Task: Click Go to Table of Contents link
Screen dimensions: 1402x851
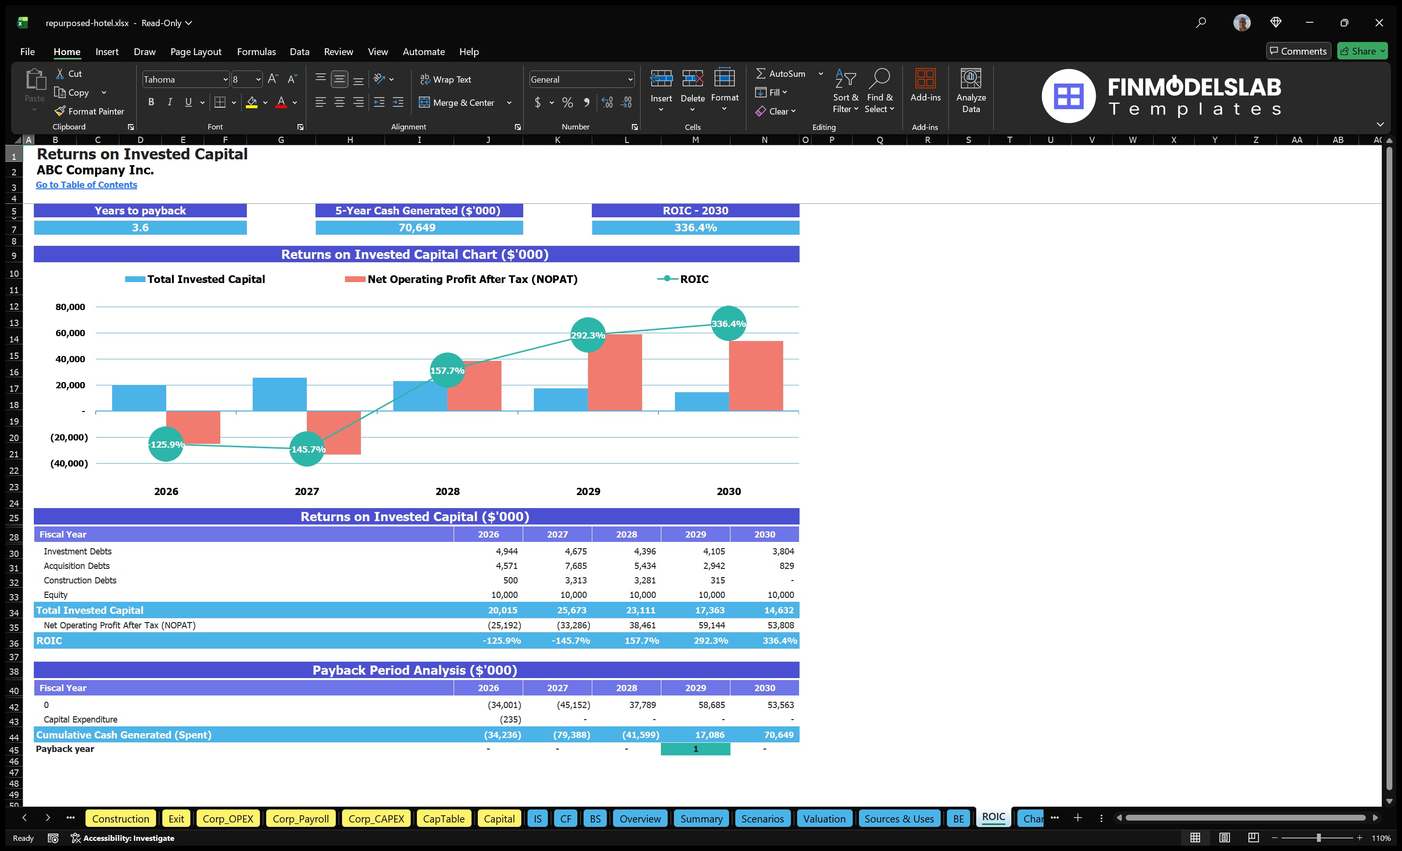Action: click(86, 184)
